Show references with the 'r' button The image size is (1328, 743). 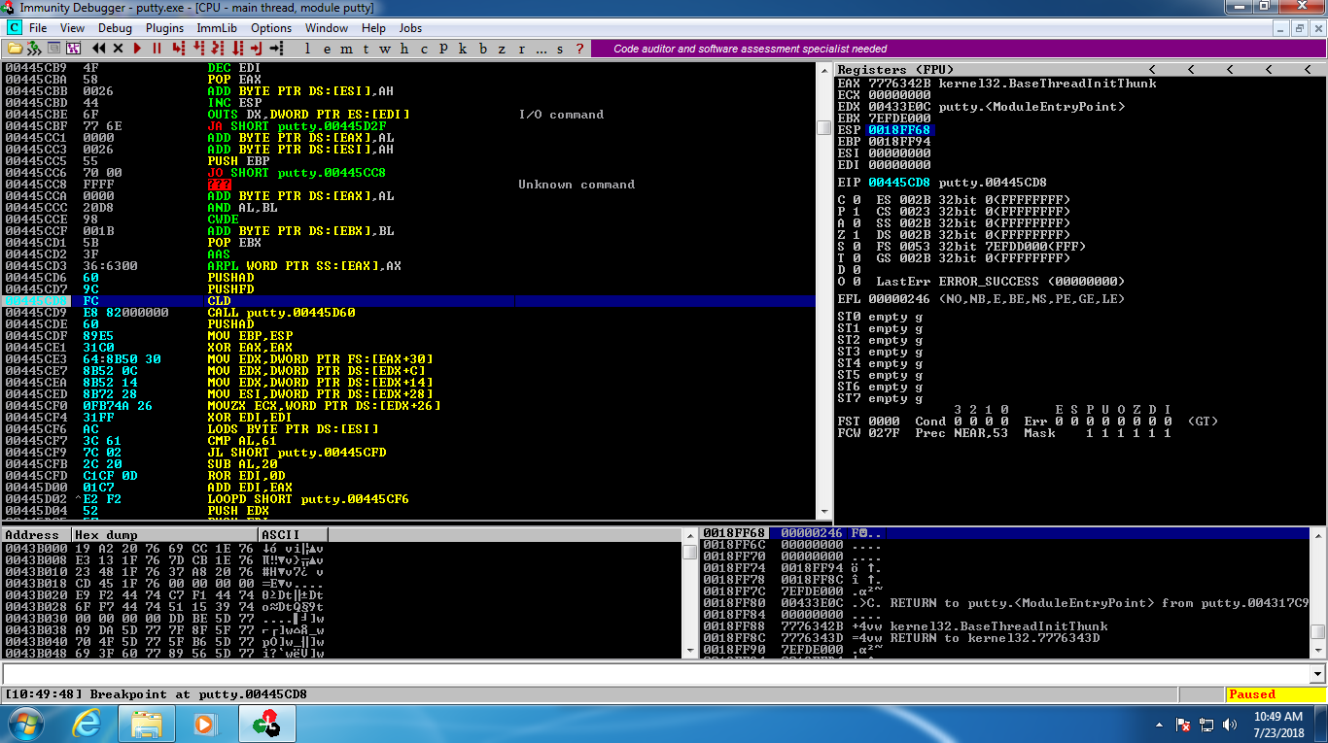521,49
